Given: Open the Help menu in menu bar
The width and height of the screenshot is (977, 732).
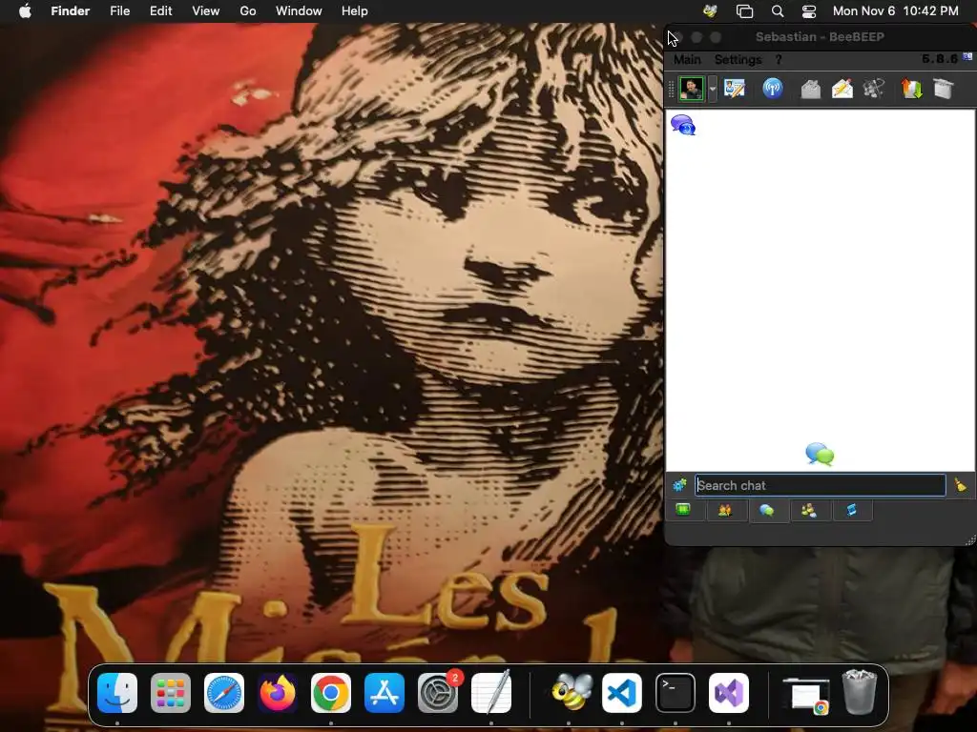Looking at the screenshot, I should pyautogui.click(x=355, y=11).
